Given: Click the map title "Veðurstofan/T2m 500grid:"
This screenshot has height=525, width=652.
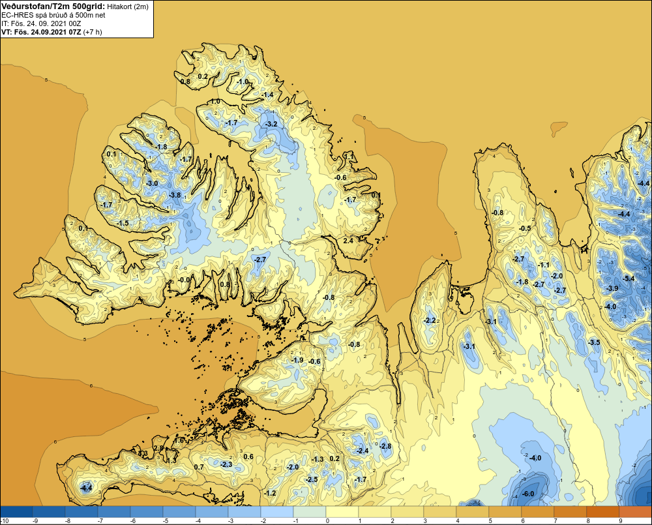Looking at the screenshot, I should pos(52,7).
